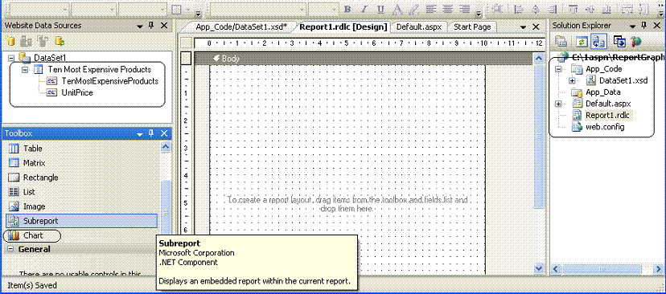Open Website Data Sources window position dropdown
The image size is (666, 294).
click(x=139, y=26)
